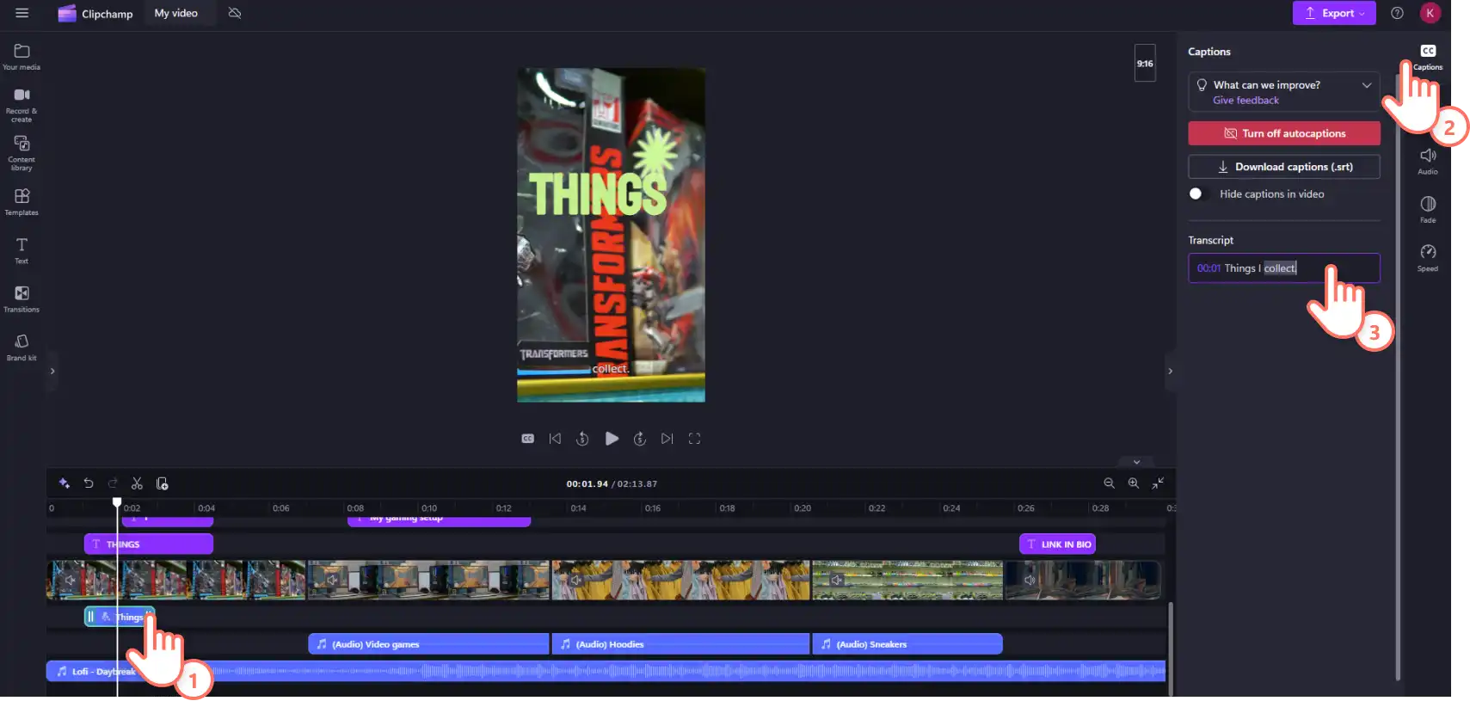The width and height of the screenshot is (1470, 701).
Task: Undo the last edit
Action: point(88,483)
